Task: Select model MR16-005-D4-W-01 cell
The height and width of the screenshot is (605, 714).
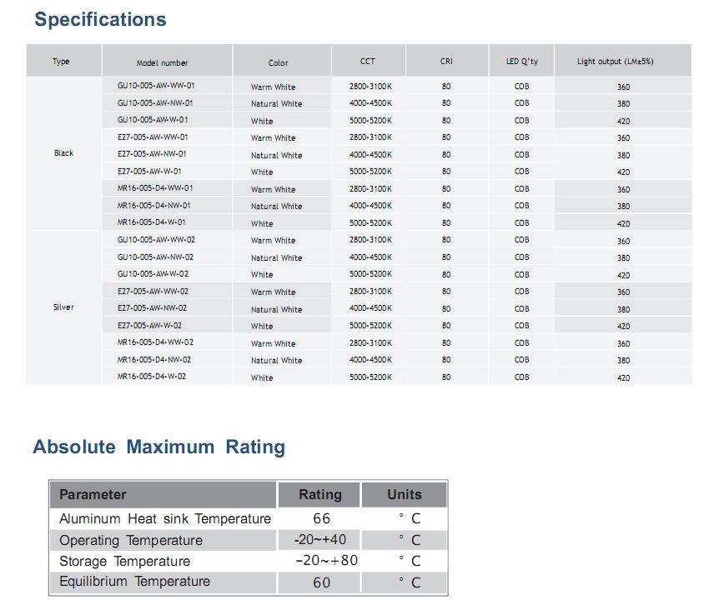Action: [x=152, y=222]
